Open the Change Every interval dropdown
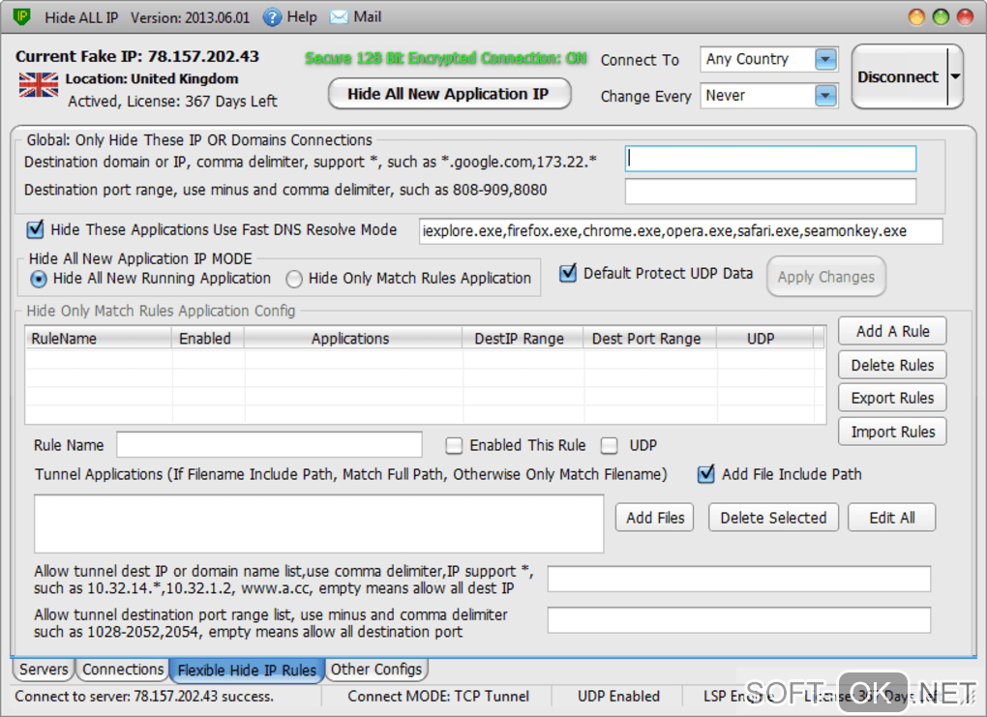 tap(825, 96)
